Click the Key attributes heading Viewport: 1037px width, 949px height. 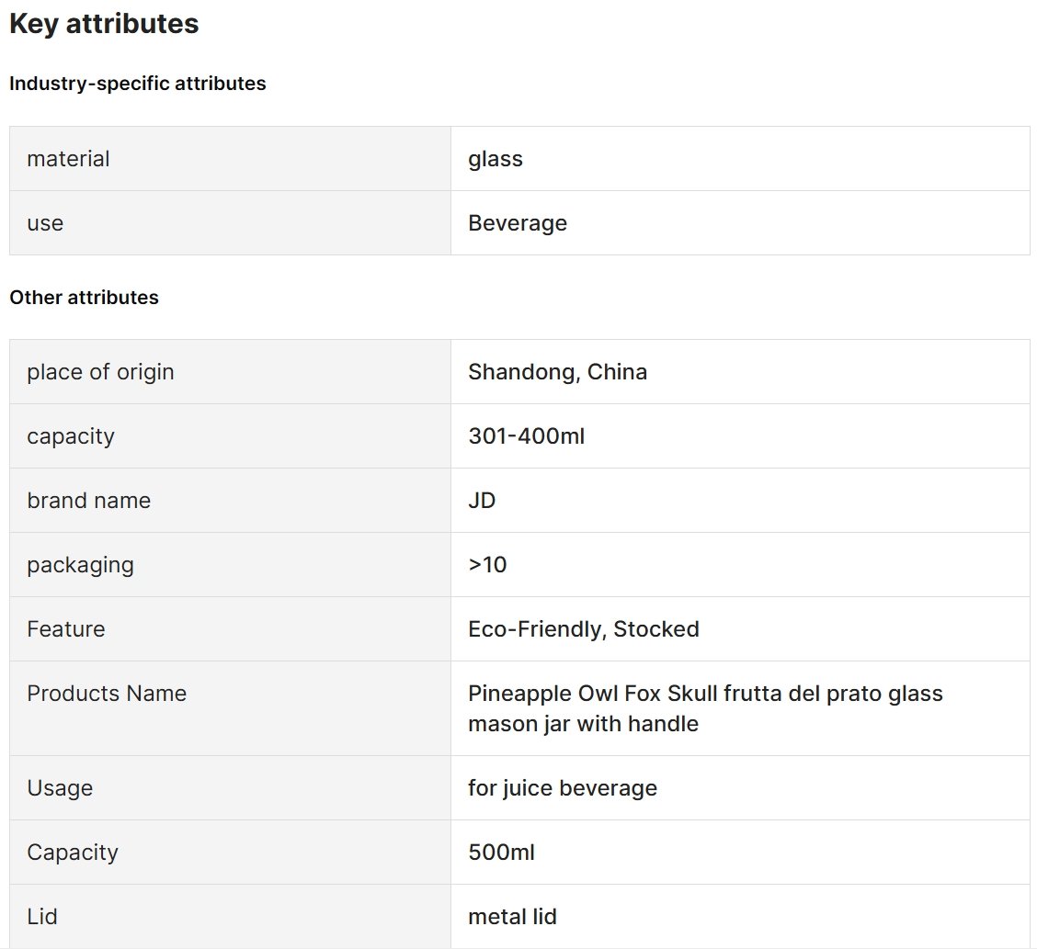tap(104, 24)
